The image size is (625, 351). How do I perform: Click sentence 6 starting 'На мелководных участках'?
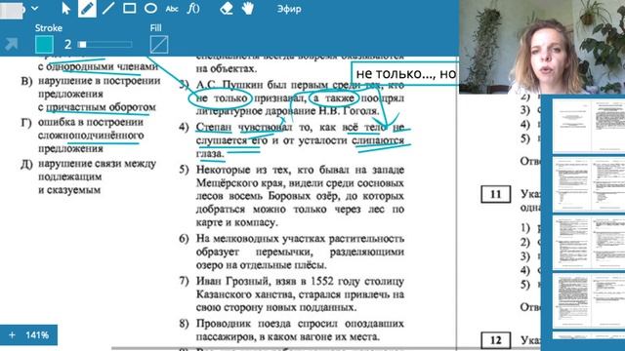click(300, 252)
